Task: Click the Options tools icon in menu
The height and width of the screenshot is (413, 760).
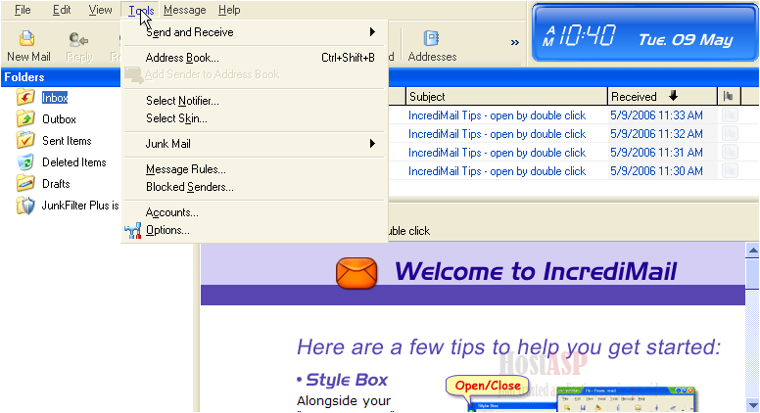Action: (133, 230)
